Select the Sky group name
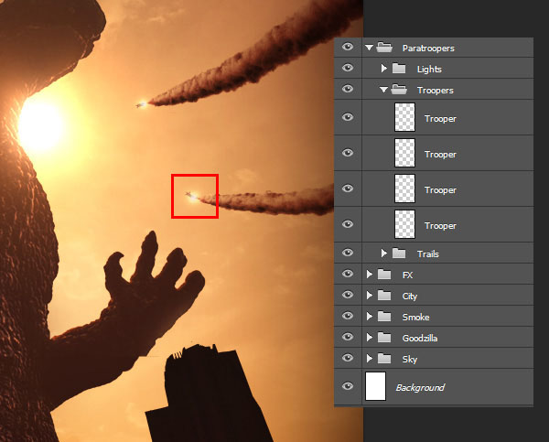This screenshot has width=549, height=442. pos(410,360)
